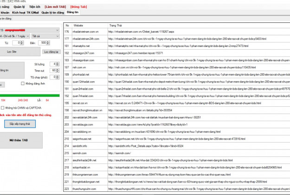Click site name sieuthinhadat24h.net
This screenshot has height=195, width=290.
(x=84, y=160)
